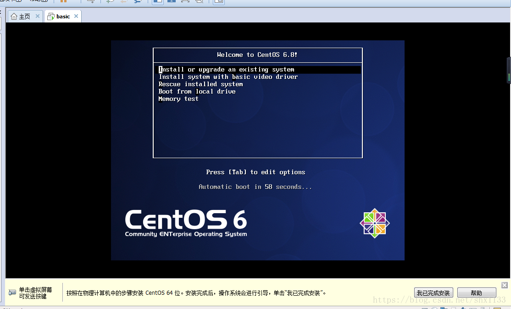Image resolution: width=511 pixels, height=309 pixels.
Task: Click the colorful CentOS pinwheel emblem
Action: click(x=374, y=223)
